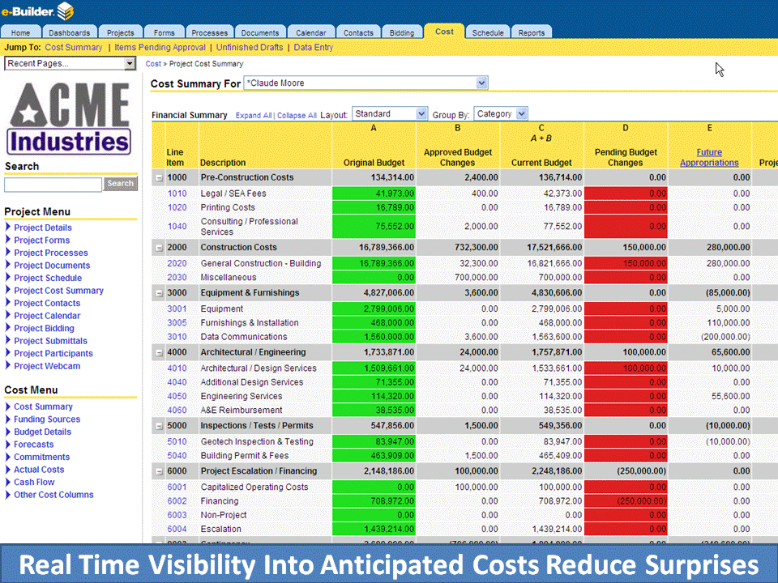Open the Group By Category dropdown
The height and width of the screenshot is (583, 778).
pyautogui.click(x=521, y=114)
